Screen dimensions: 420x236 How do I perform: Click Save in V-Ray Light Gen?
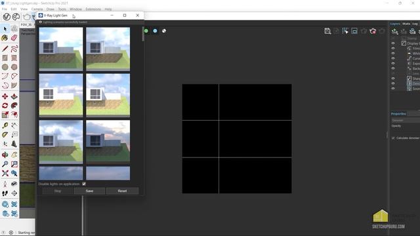89,191
